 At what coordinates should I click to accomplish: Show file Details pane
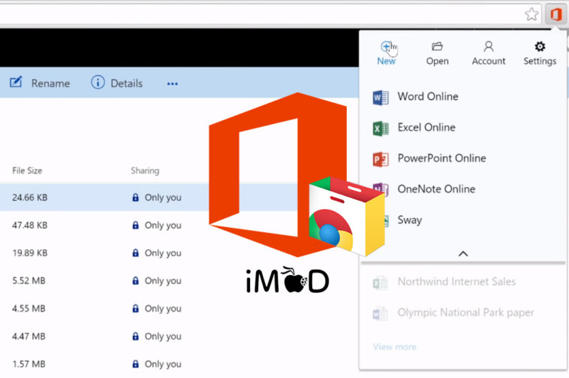pos(116,83)
